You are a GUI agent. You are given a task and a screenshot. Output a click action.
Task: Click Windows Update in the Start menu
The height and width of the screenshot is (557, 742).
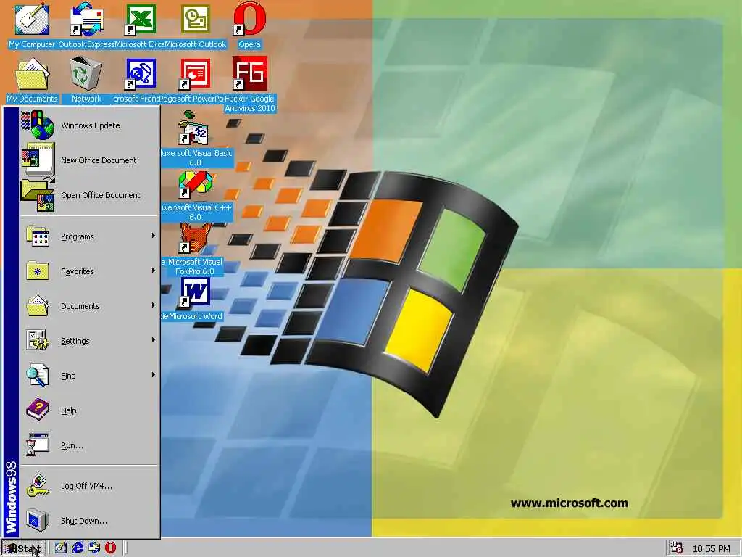tap(89, 125)
